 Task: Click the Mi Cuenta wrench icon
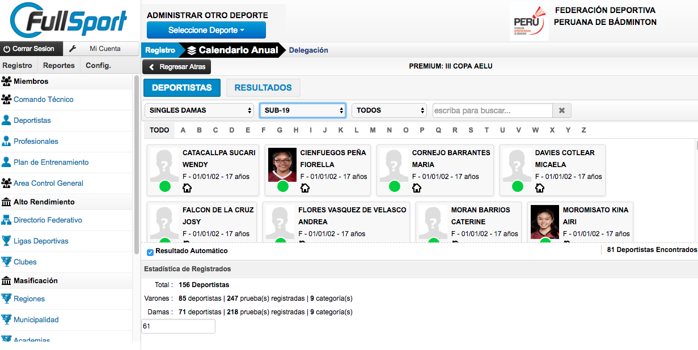pos(73,49)
